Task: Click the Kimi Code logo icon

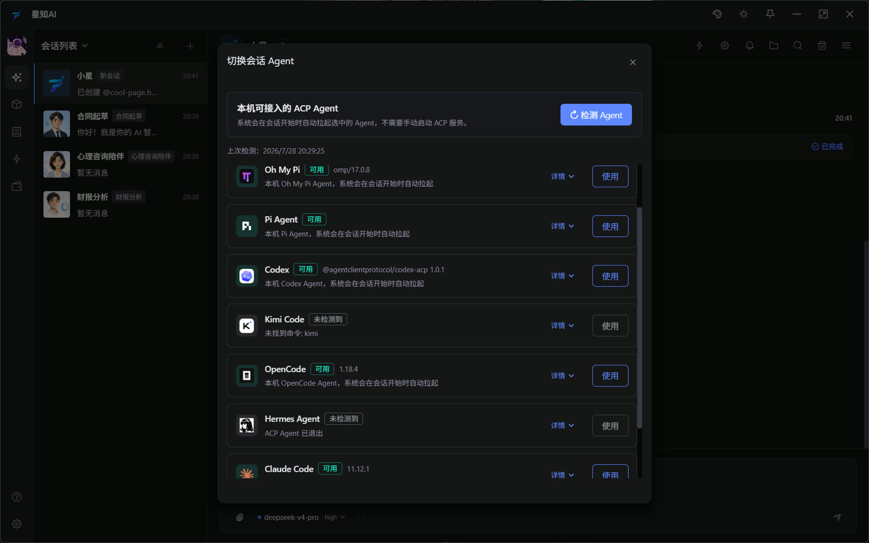Action: 247,326
